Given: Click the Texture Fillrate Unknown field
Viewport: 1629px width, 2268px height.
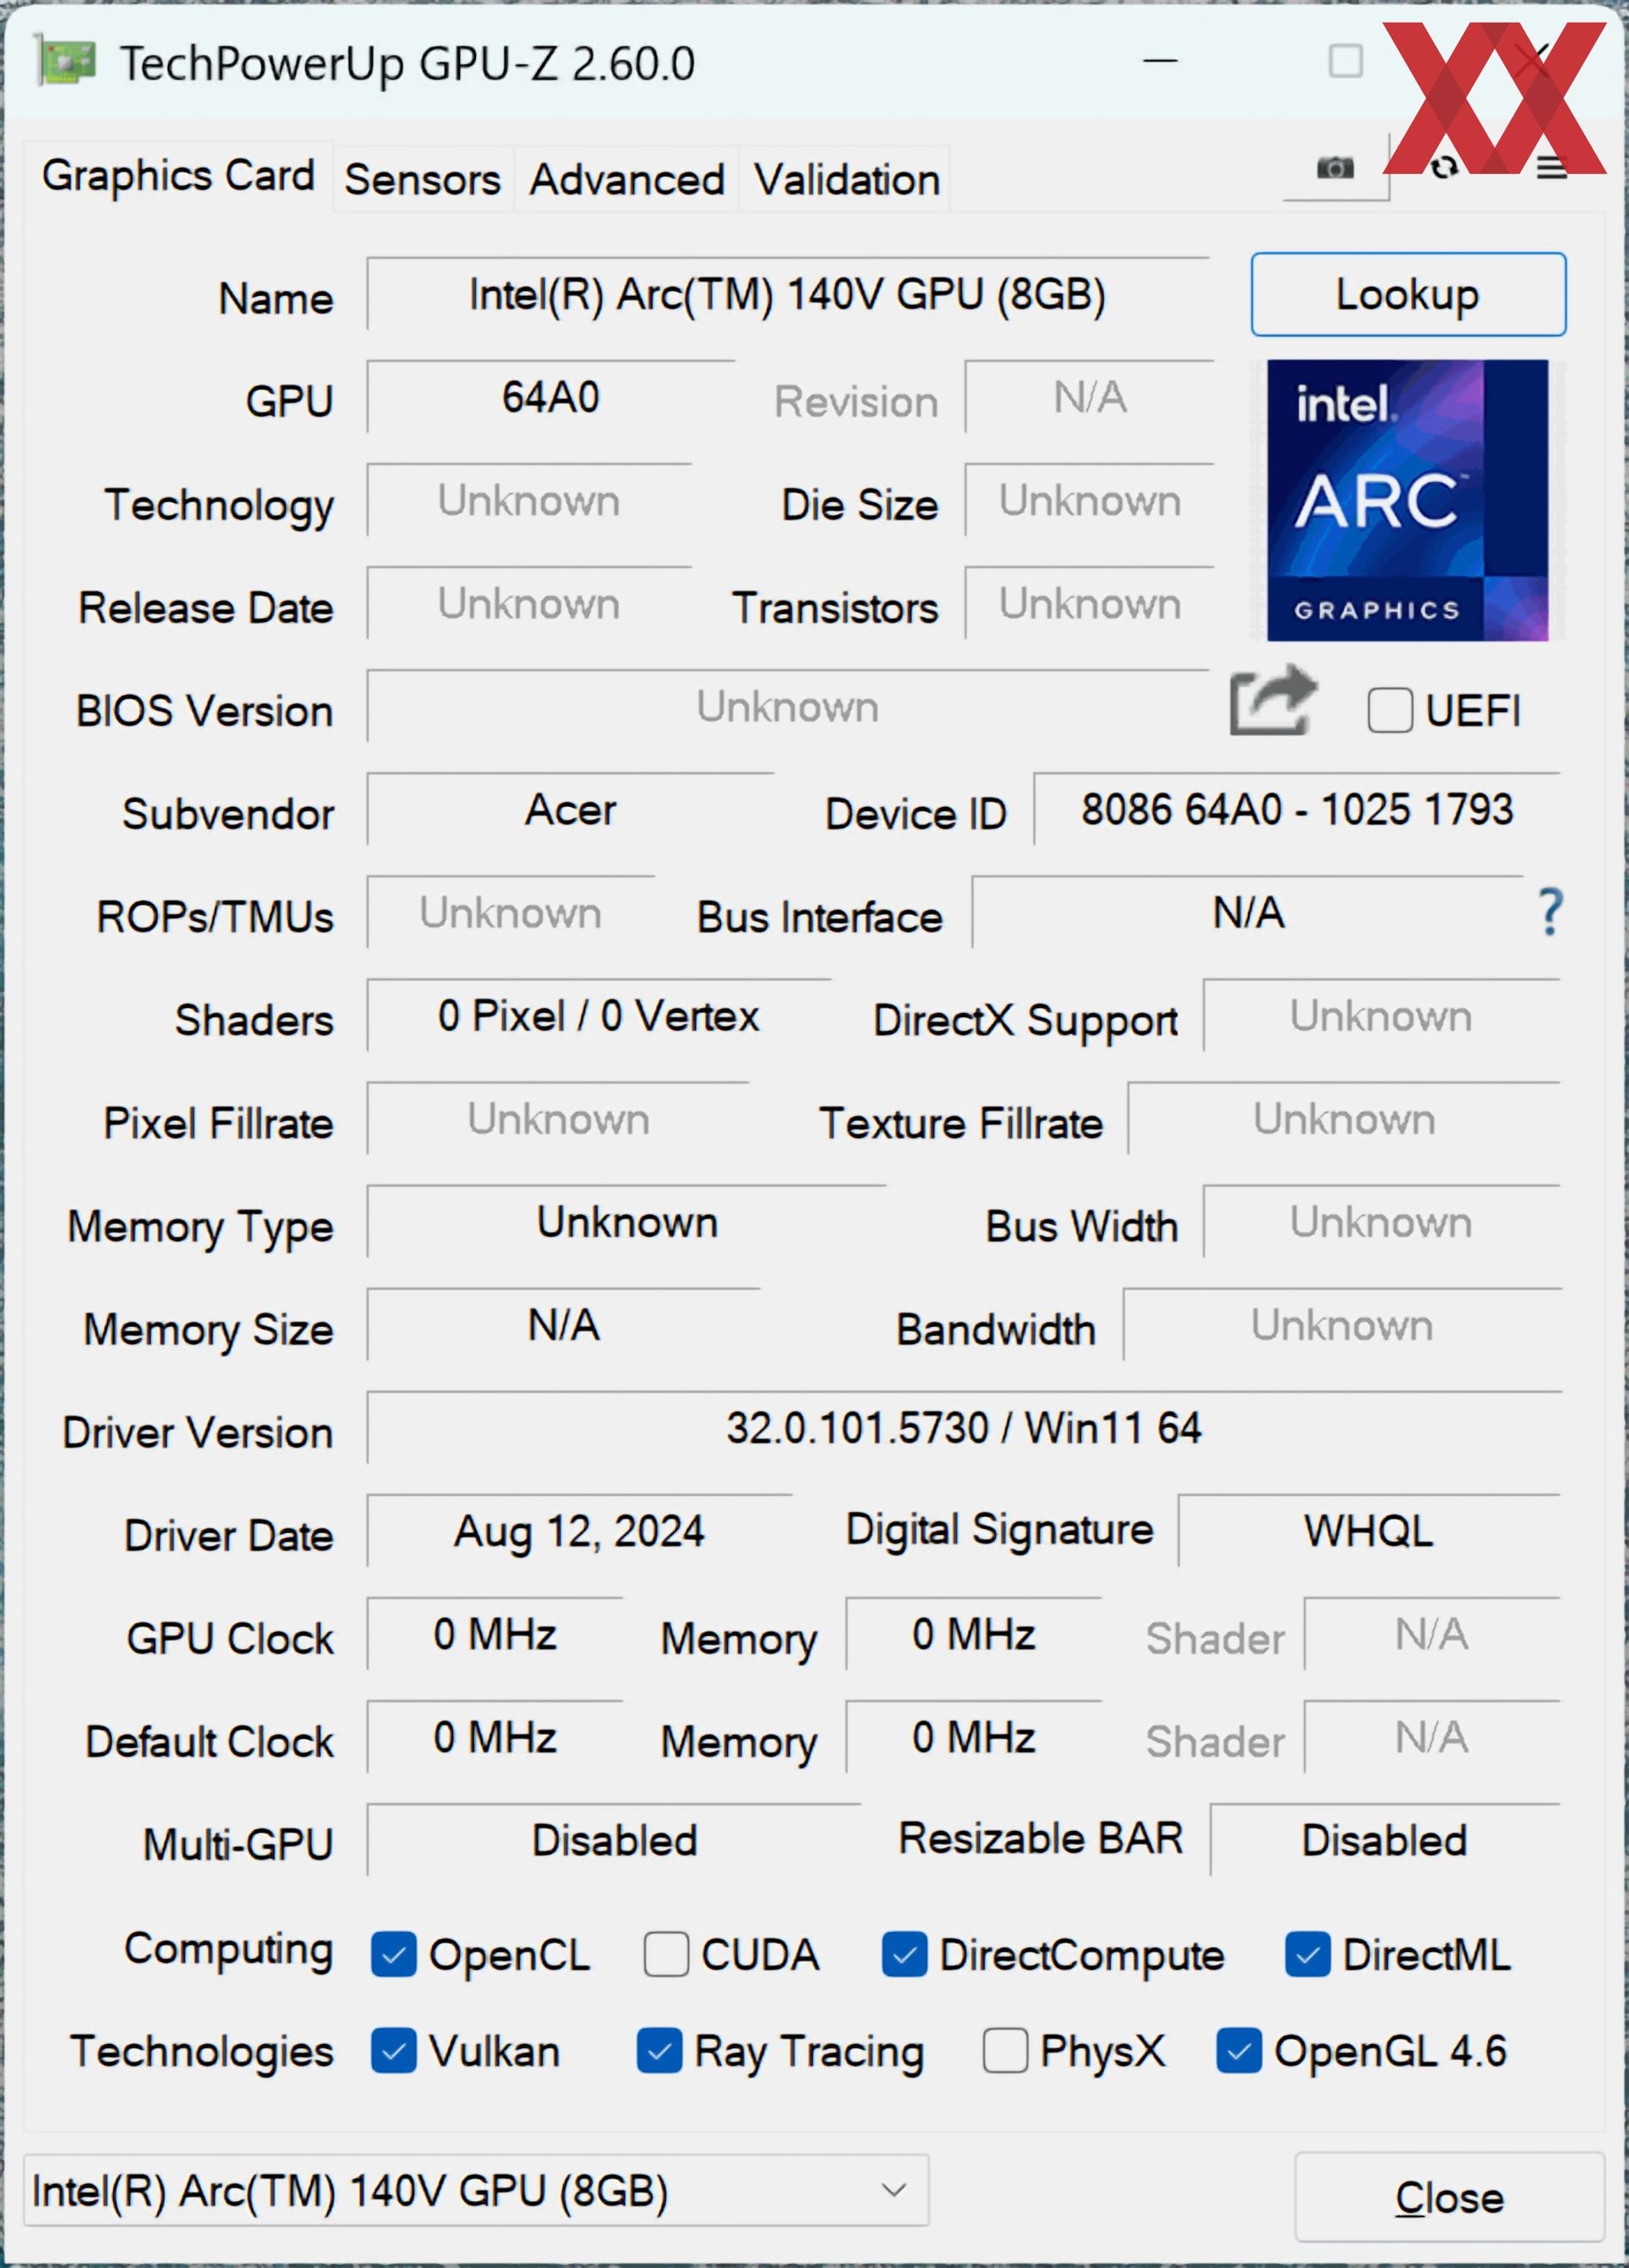Looking at the screenshot, I should (1344, 1118).
